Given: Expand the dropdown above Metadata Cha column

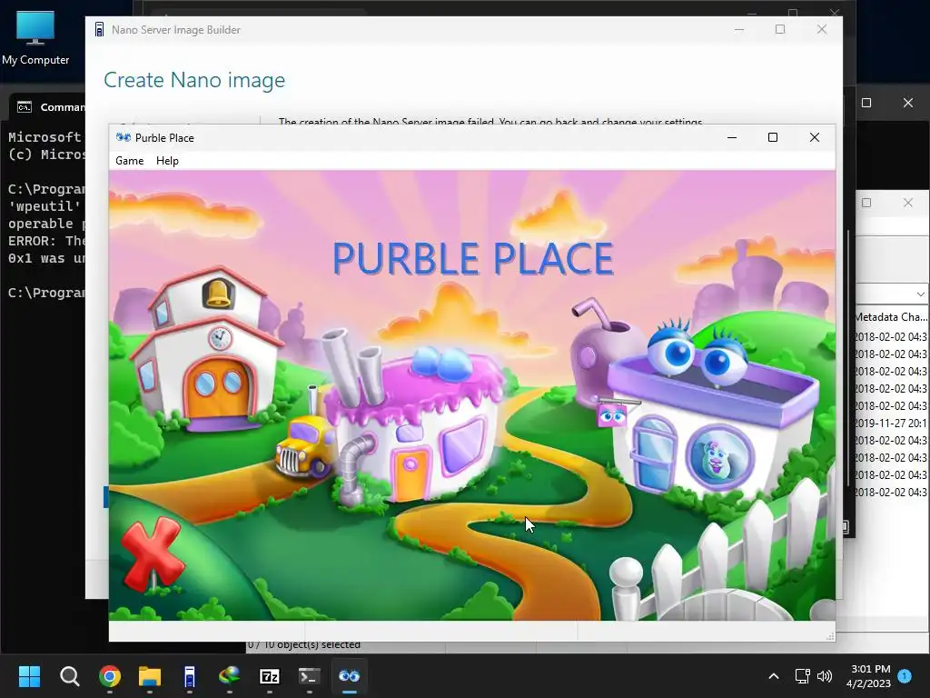Looking at the screenshot, I should point(920,294).
